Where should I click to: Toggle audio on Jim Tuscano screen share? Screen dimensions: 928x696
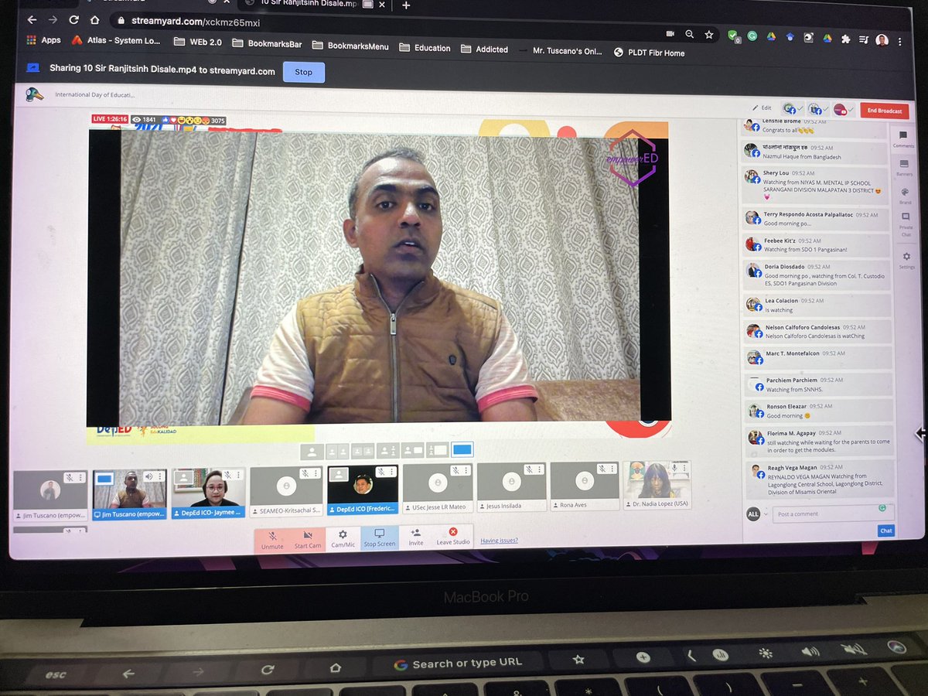[x=148, y=476]
